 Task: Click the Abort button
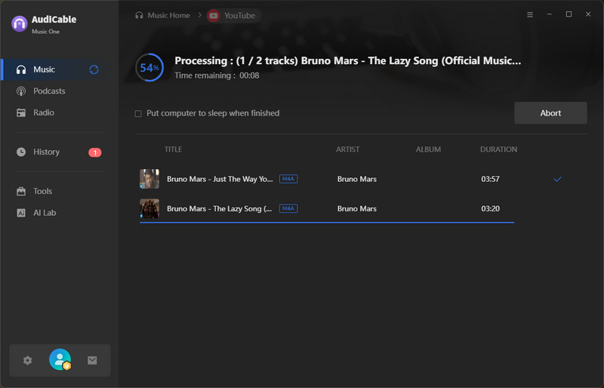[550, 113]
